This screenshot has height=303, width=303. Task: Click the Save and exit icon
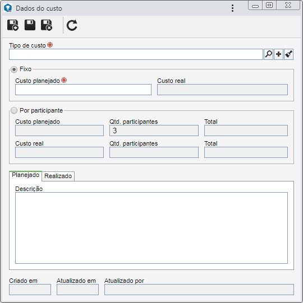tap(47, 25)
